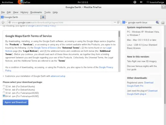This screenshot has height=125, width=166.
Task: Open a new tab with plus icon
Action: click(43, 17)
